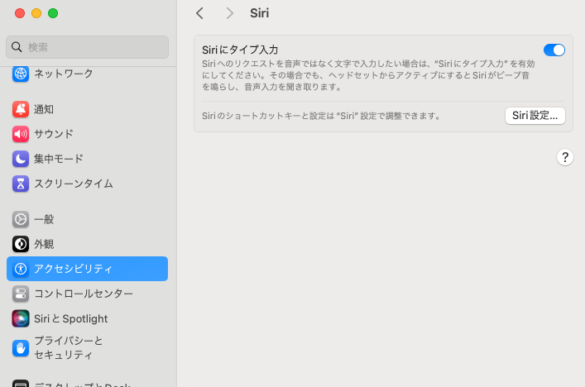Turn off the Siri にタイプ入力 switch
Screen dimensions: 585x387
(x=554, y=50)
